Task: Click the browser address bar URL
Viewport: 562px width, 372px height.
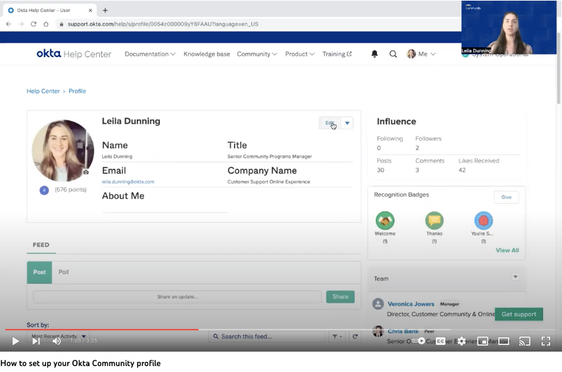Action: pos(163,24)
